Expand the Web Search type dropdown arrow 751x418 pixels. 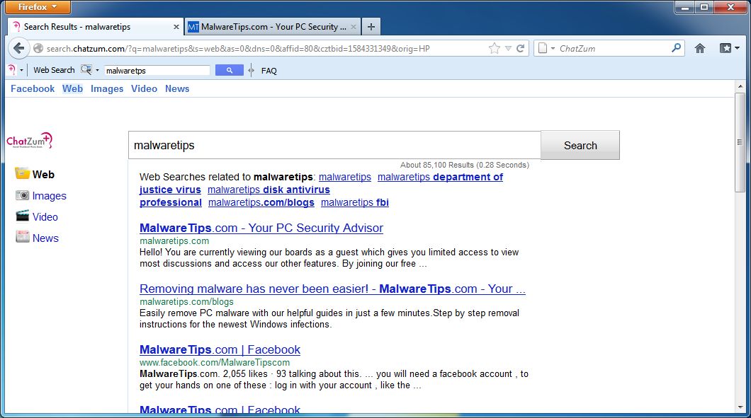[97, 70]
